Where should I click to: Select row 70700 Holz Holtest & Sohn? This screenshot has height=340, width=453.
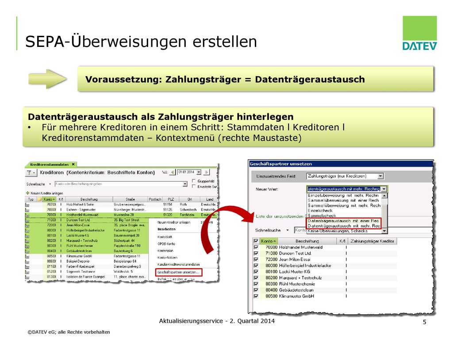(121, 205)
